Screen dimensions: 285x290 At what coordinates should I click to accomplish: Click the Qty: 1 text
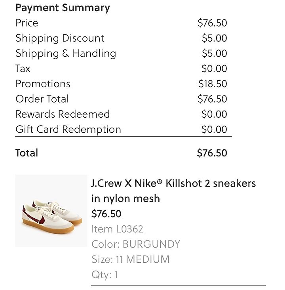pyautogui.click(x=104, y=275)
